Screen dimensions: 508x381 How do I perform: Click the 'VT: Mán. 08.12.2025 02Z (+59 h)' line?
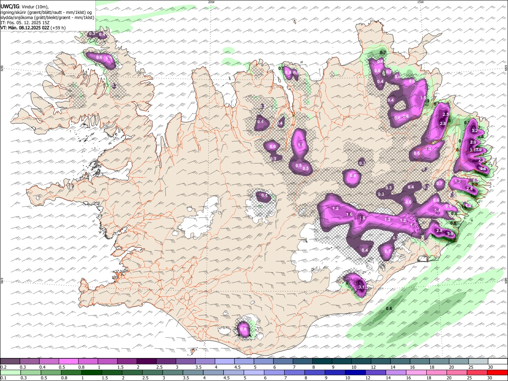(x=33, y=28)
